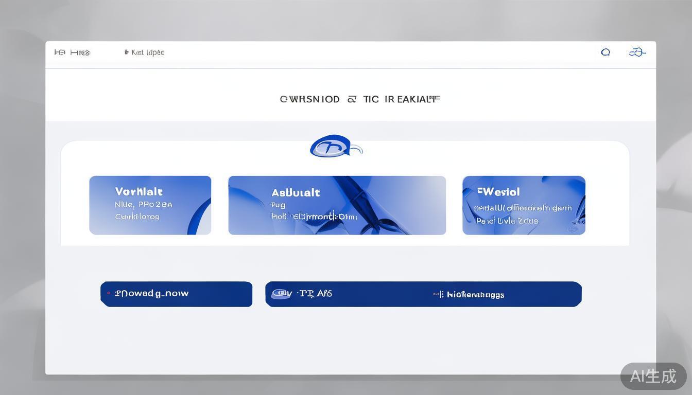Click the "TP AfS" label in the blue bar
Viewport: 692px width, 395px height.
(x=315, y=294)
